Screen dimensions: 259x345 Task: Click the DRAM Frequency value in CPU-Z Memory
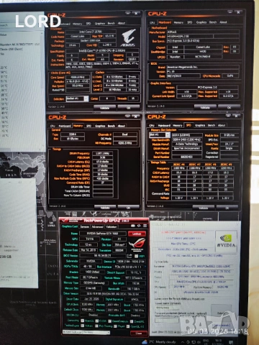103,153
